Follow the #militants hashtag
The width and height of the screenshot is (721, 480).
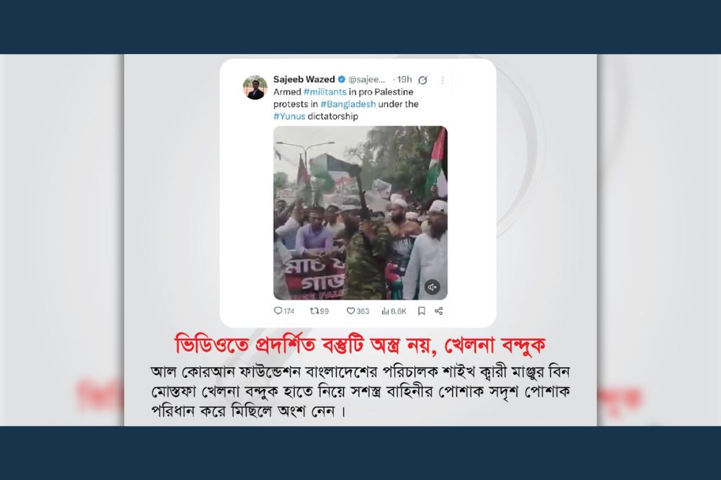325,92
